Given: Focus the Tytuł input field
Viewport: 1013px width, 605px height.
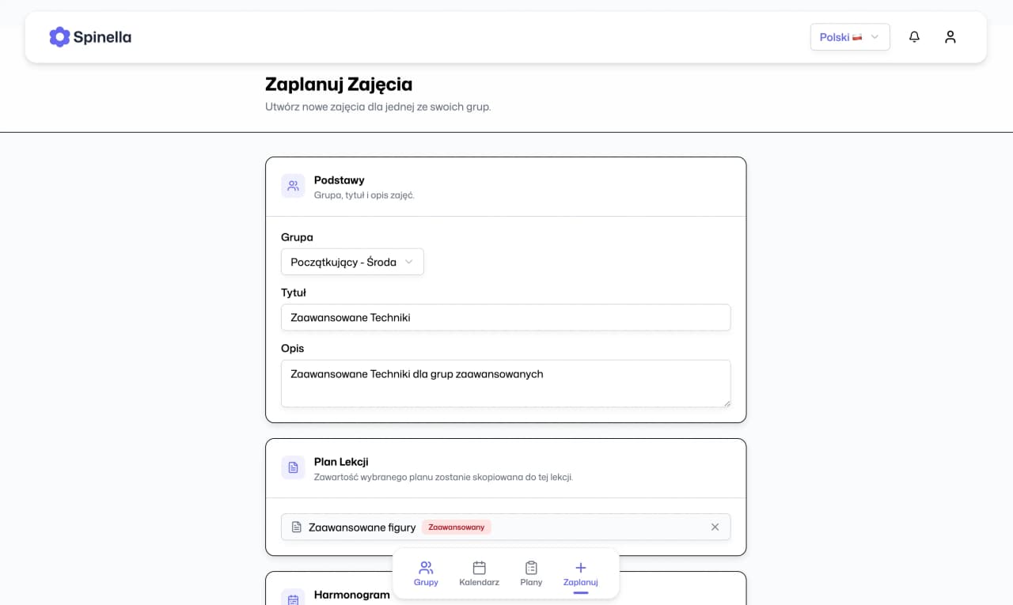Looking at the screenshot, I should pos(506,317).
